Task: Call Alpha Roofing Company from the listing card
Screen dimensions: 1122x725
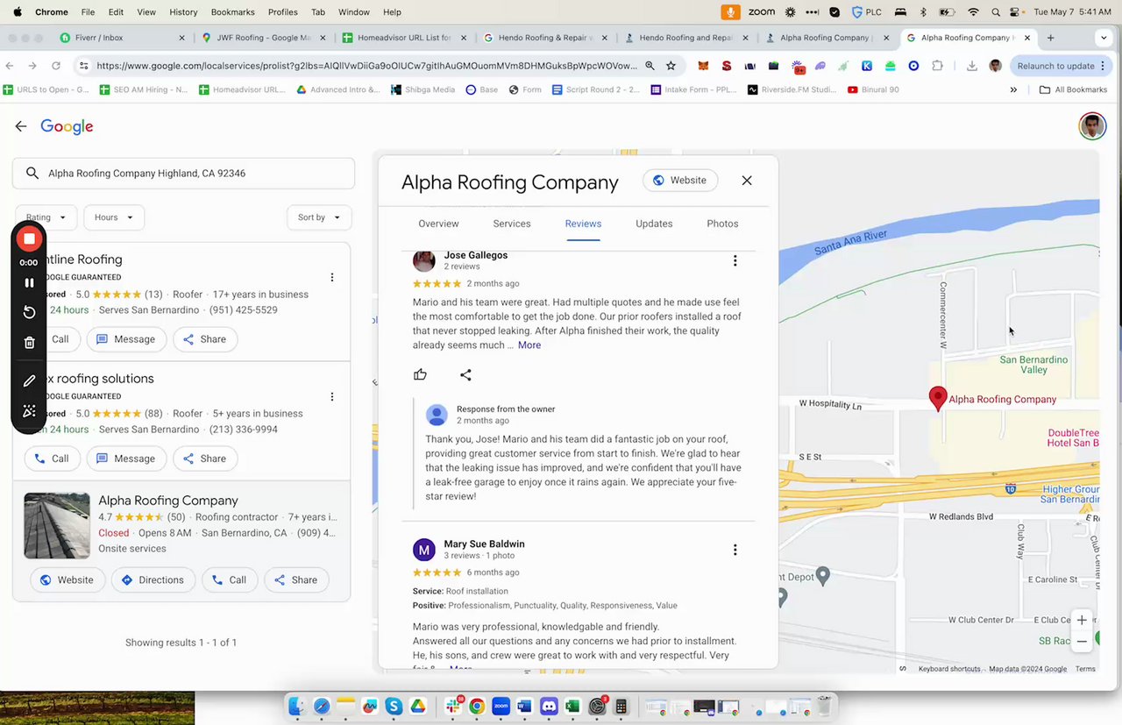Action: 230,579
